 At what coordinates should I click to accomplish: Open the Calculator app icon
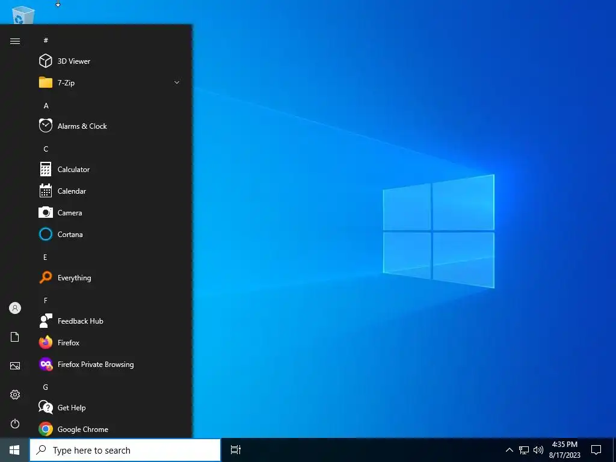tap(46, 169)
